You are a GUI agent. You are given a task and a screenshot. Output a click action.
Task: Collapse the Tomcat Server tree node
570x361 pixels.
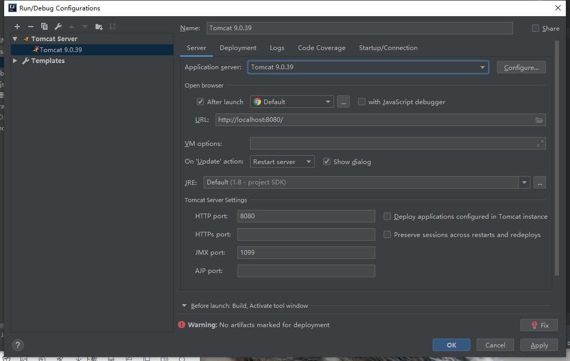(15, 39)
